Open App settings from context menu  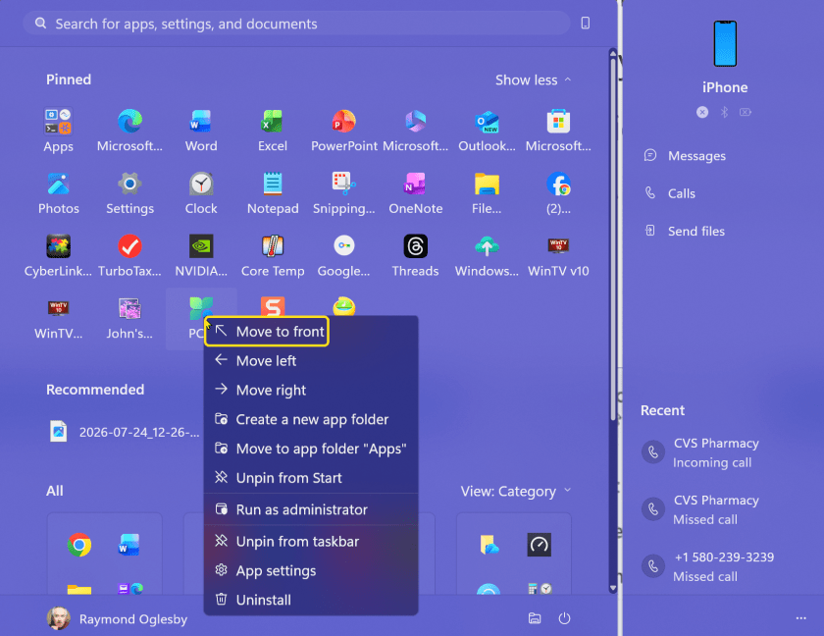[311, 571]
